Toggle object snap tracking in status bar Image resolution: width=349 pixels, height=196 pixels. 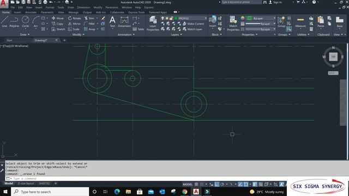tap(240, 184)
